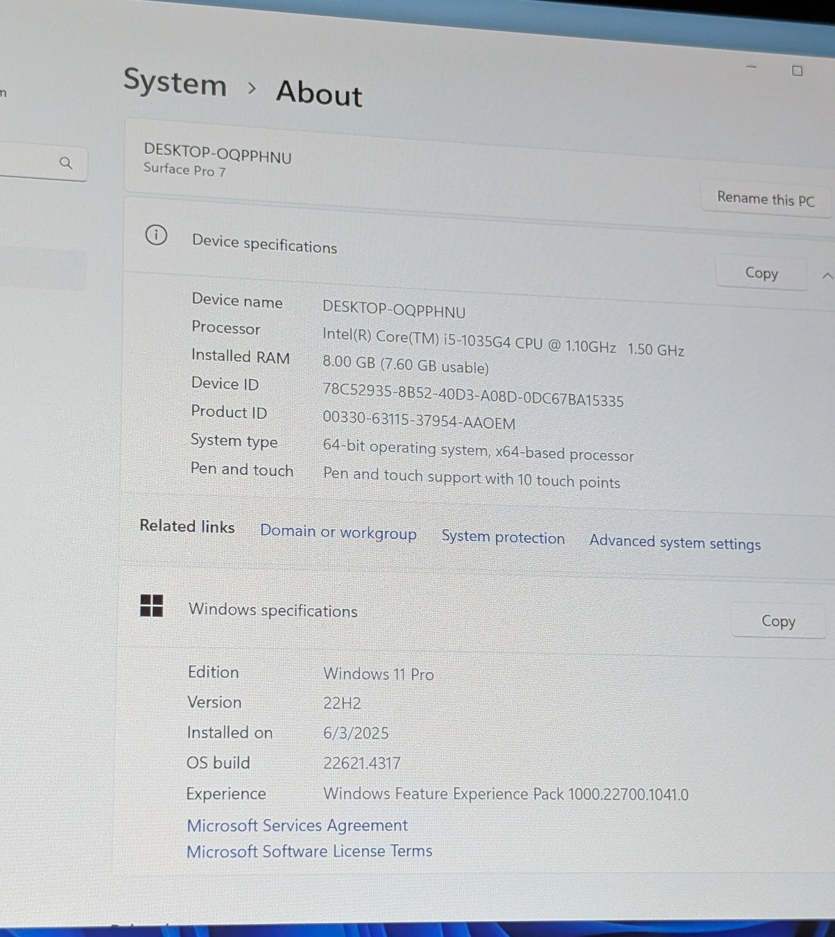Click the Related links label

coord(187,526)
